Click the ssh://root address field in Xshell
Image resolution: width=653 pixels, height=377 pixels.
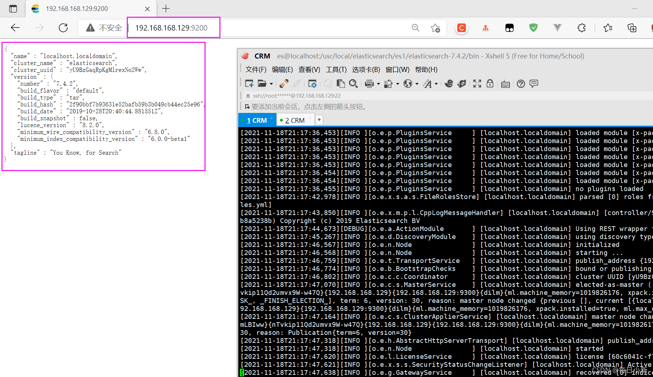pyautogui.click(x=297, y=96)
